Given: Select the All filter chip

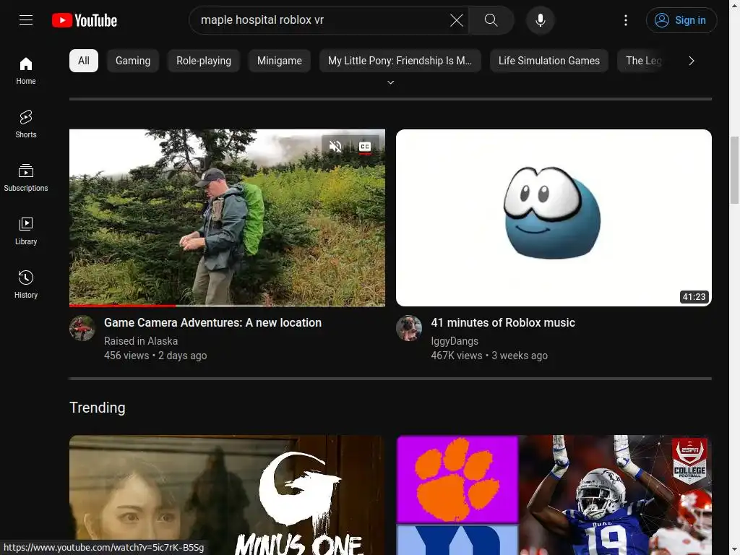Looking at the screenshot, I should [84, 61].
